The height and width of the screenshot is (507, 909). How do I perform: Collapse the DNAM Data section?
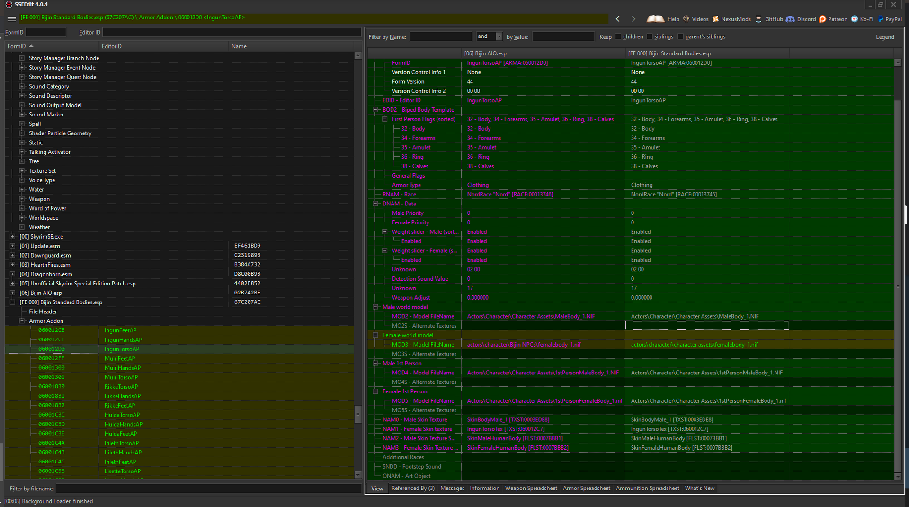pyautogui.click(x=375, y=204)
